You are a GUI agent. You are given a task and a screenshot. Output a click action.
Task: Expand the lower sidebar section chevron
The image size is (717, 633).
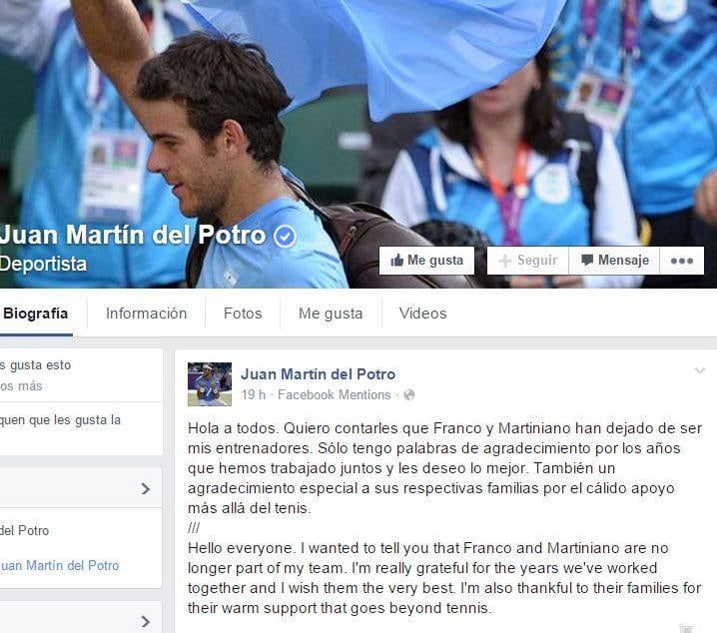(146, 622)
